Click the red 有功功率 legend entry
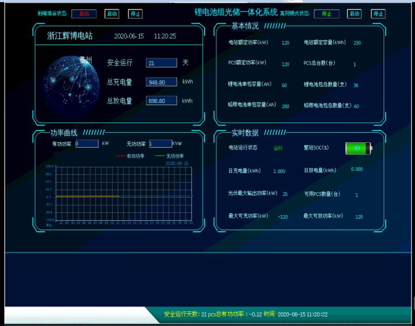 [x=130, y=156]
